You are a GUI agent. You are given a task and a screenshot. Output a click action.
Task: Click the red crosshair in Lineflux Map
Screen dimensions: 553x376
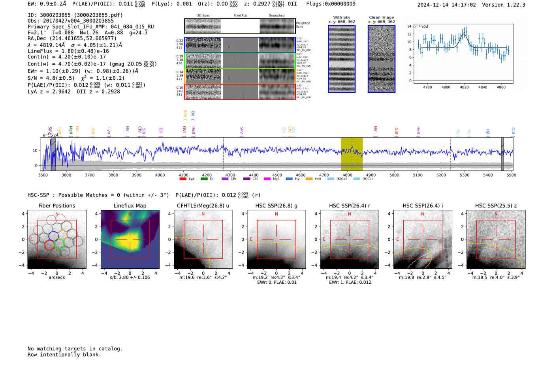tap(130, 239)
